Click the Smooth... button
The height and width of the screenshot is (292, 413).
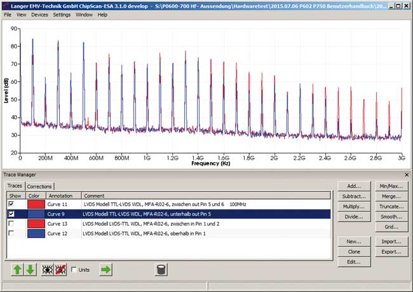pos(391,217)
